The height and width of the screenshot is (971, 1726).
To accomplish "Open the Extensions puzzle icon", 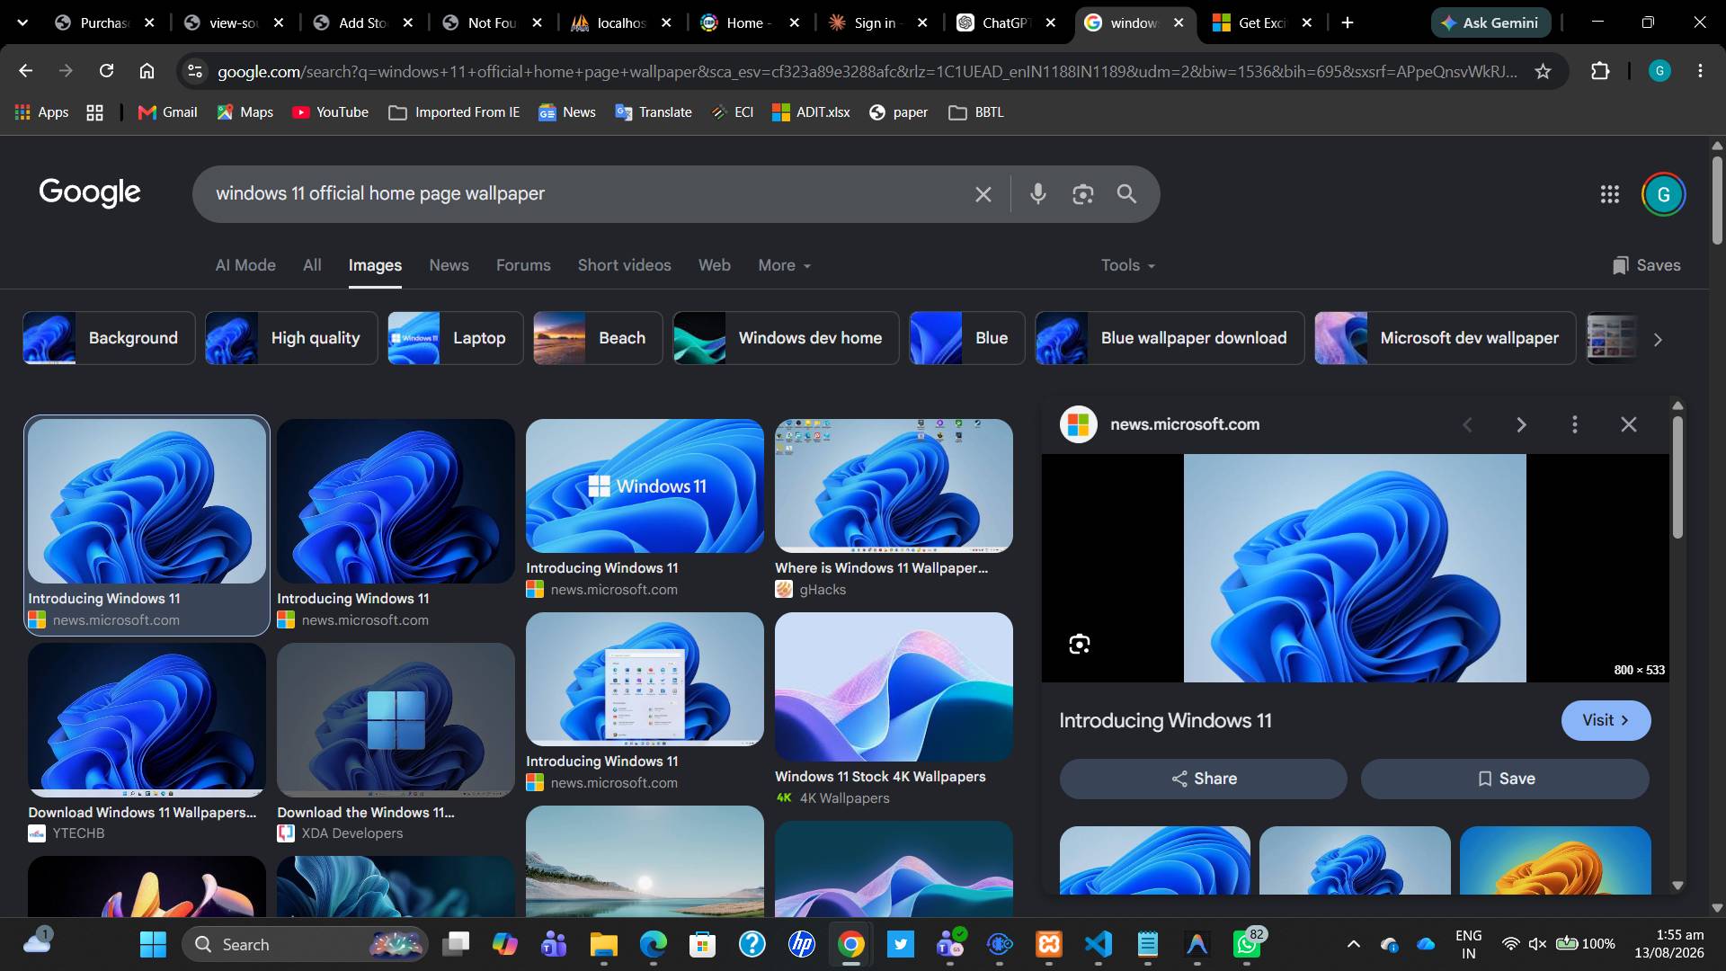I will pos(1600,71).
